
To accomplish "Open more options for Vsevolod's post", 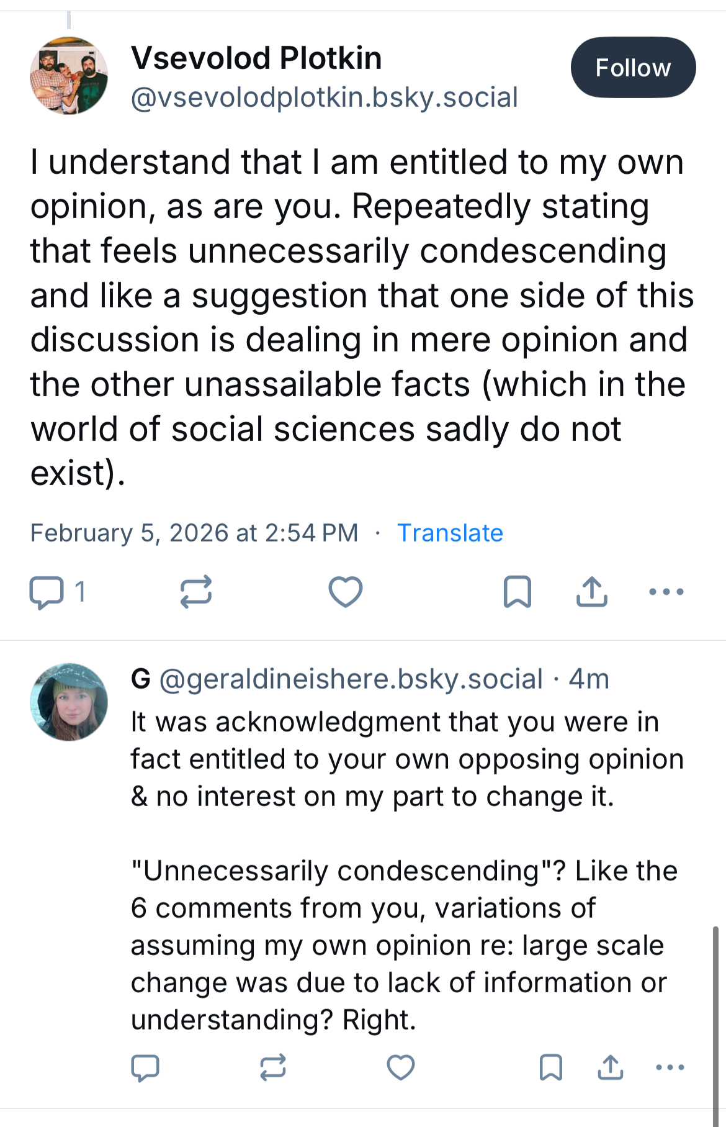I will pyautogui.click(x=666, y=592).
